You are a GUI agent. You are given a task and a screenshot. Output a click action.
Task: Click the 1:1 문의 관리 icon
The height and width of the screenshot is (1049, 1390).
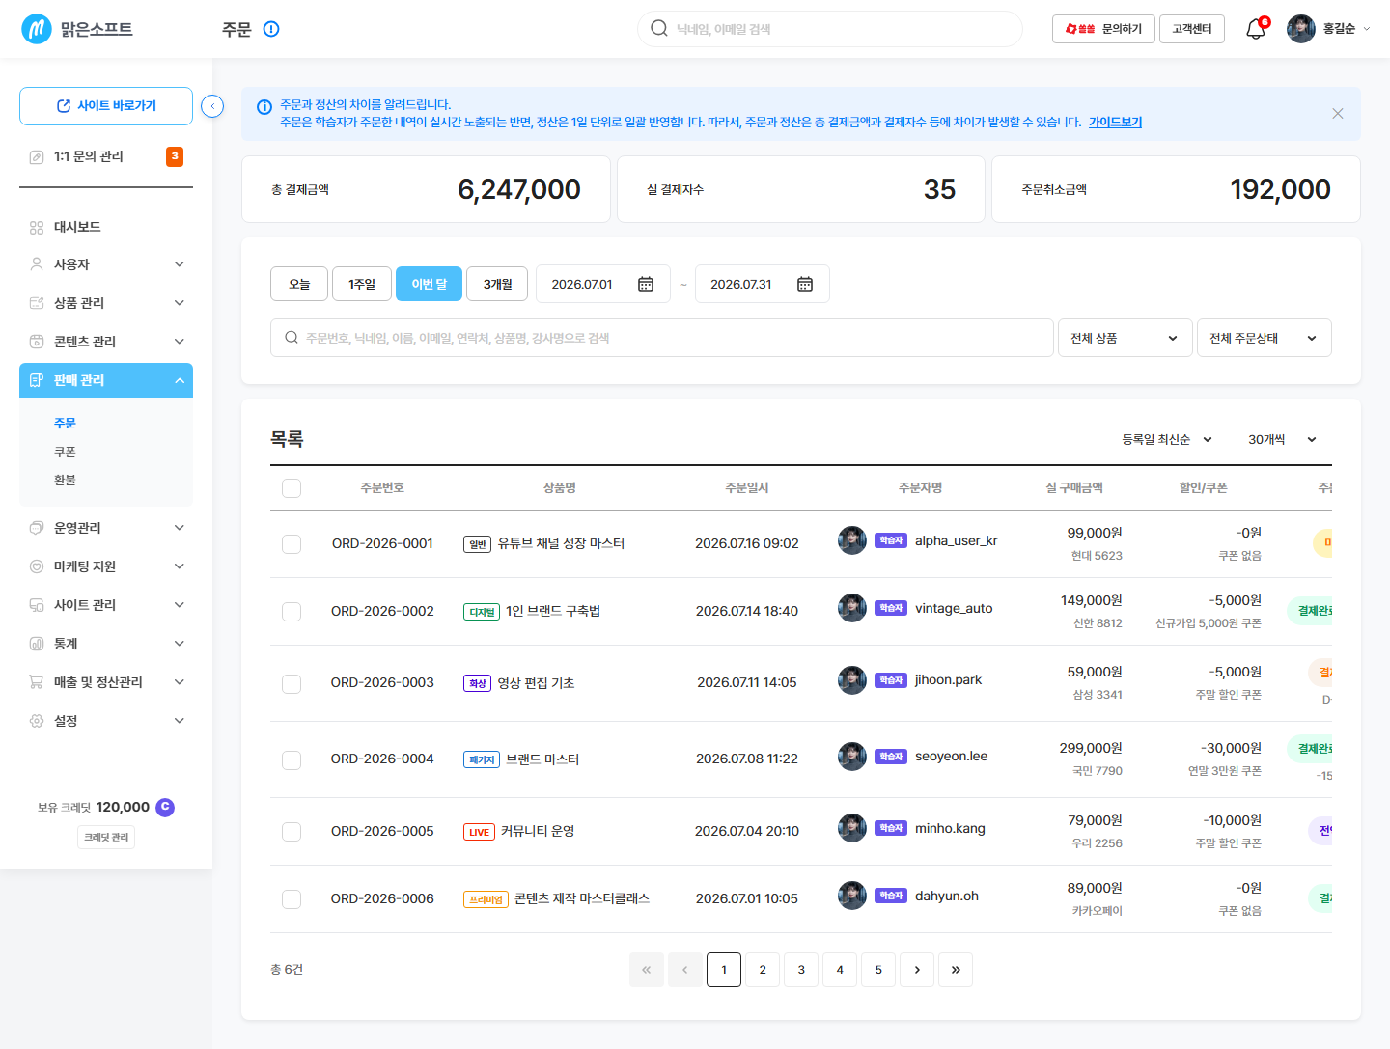coord(37,156)
